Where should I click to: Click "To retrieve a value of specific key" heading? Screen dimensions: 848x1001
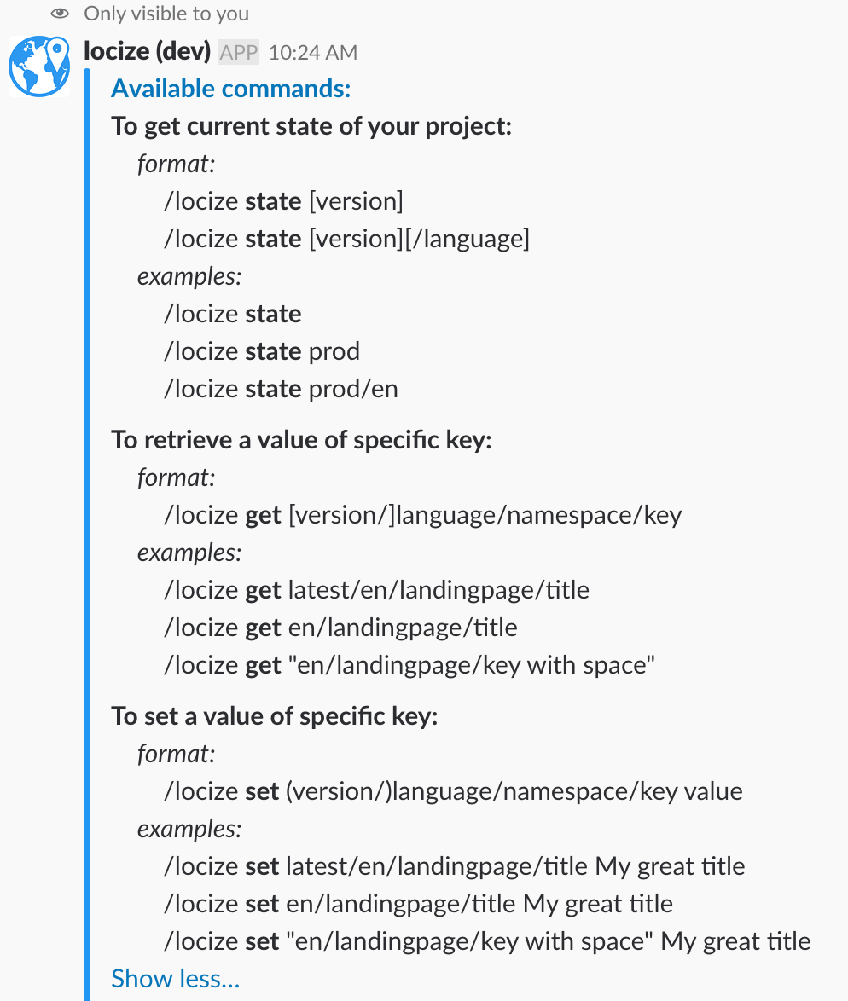pos(301,440)
